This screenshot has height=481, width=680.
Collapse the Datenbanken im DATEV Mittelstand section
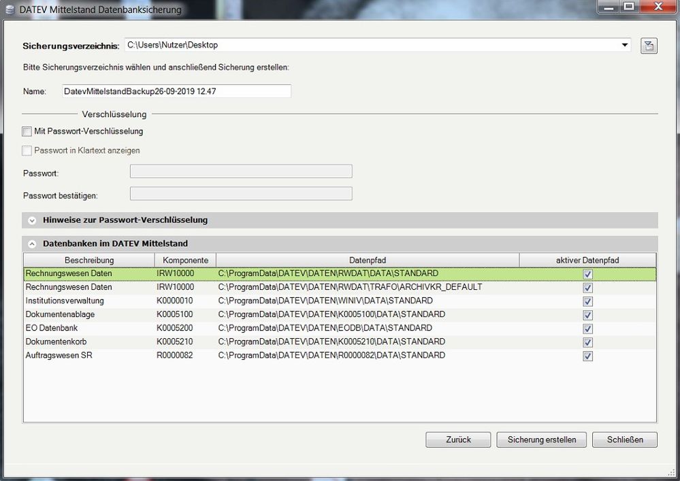click(32, 244)
